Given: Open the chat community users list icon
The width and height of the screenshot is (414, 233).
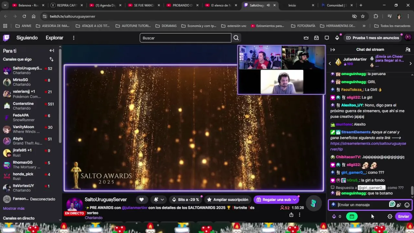Looking at the screenshot, I should (408, 50).
